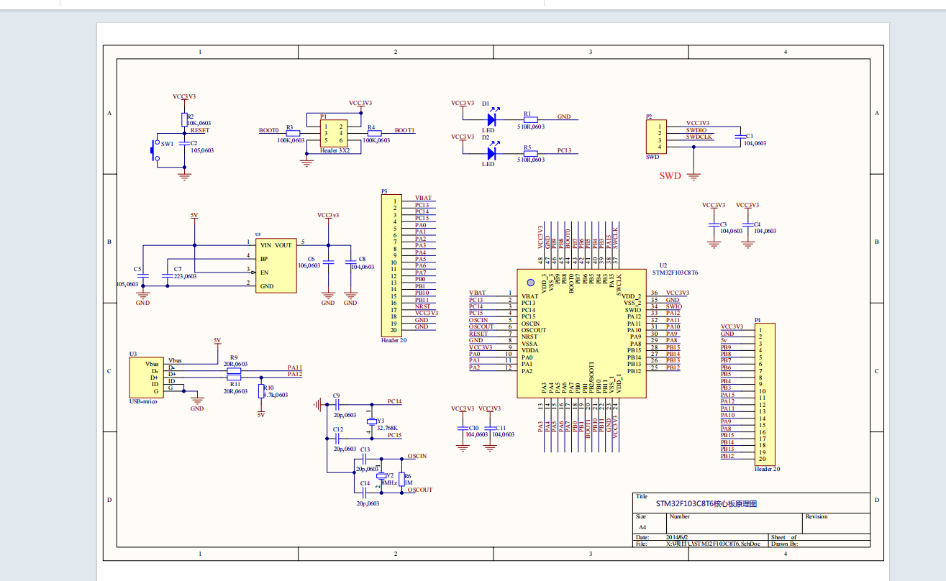Click capacitor C14 near the OSCOUT net
The image size is (946, 581).
click(365, 493)
